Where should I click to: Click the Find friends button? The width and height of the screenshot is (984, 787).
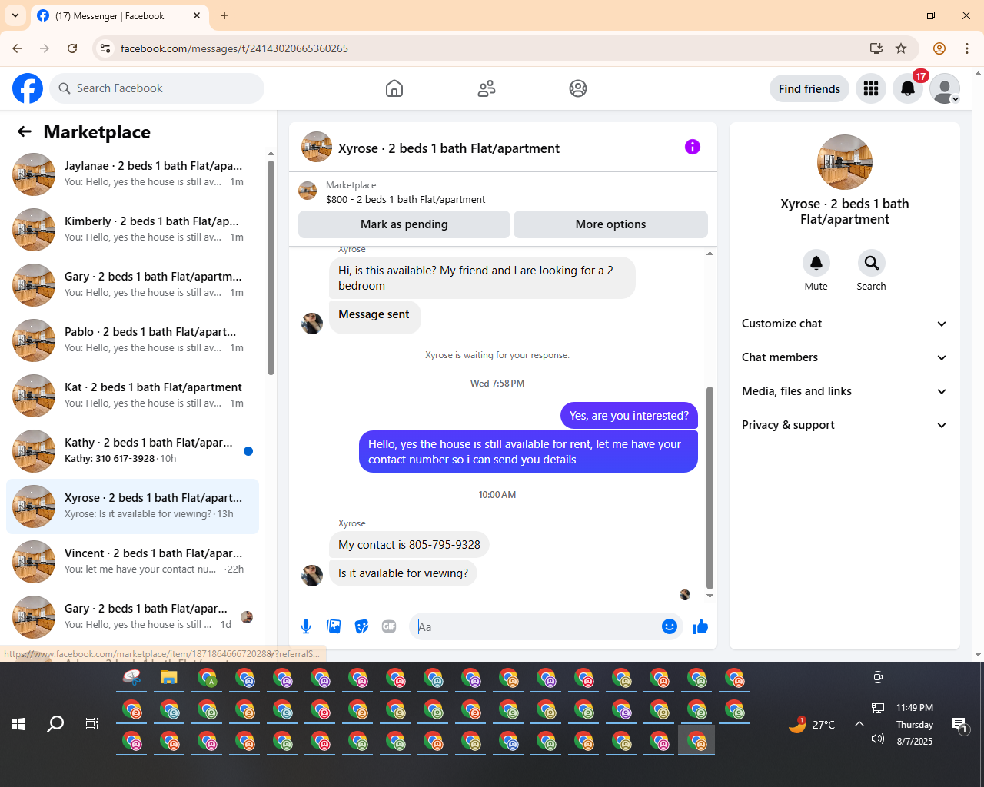809,88
